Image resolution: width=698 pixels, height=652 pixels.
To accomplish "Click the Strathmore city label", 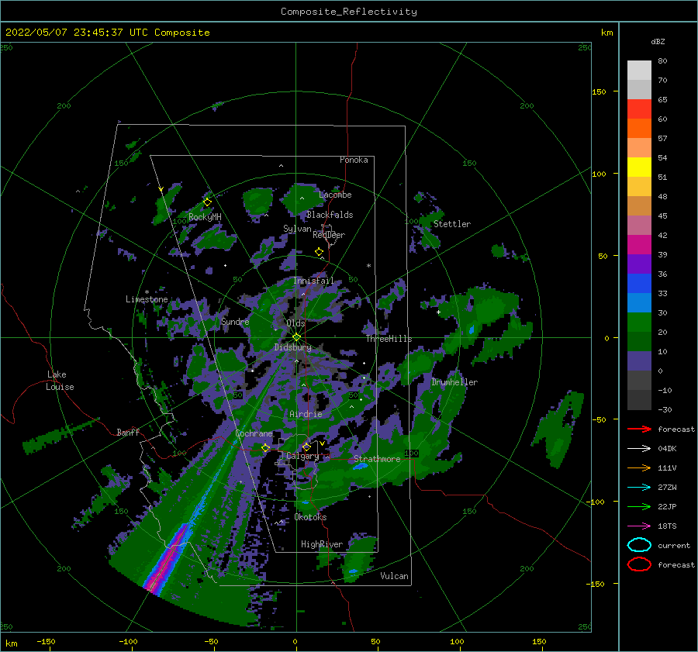I will coord(378,459).
